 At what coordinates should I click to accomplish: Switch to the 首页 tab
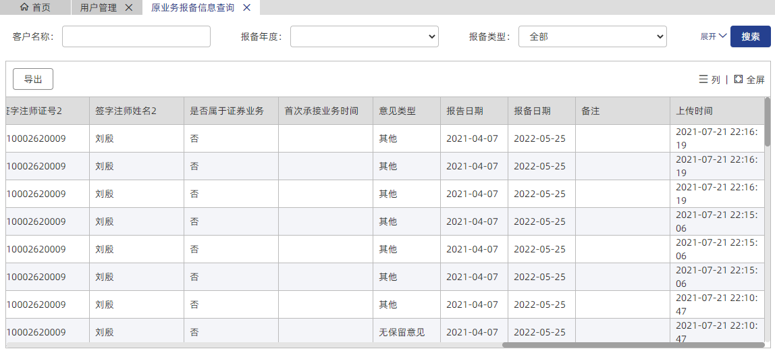tap(41, 7)
